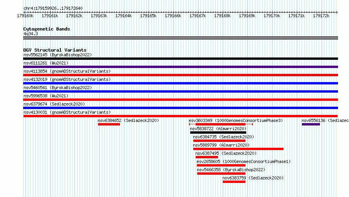This screenshot has height=197, width=349.
Task: Click the 4q34.3 band label
Action: tap(31, 34)
